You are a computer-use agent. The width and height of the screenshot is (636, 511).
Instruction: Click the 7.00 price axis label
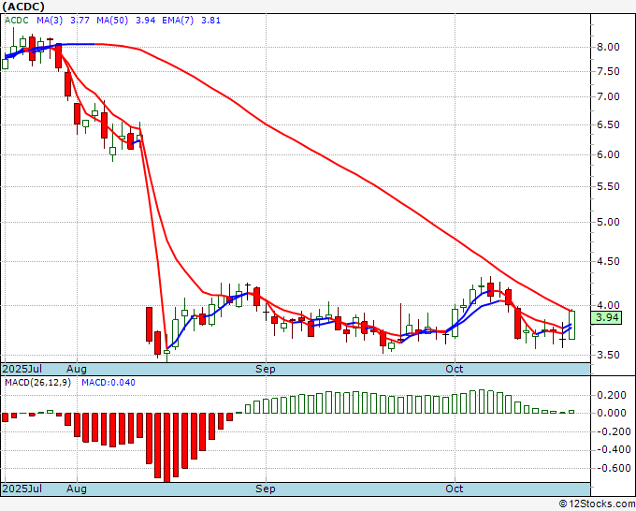point(608,96)
